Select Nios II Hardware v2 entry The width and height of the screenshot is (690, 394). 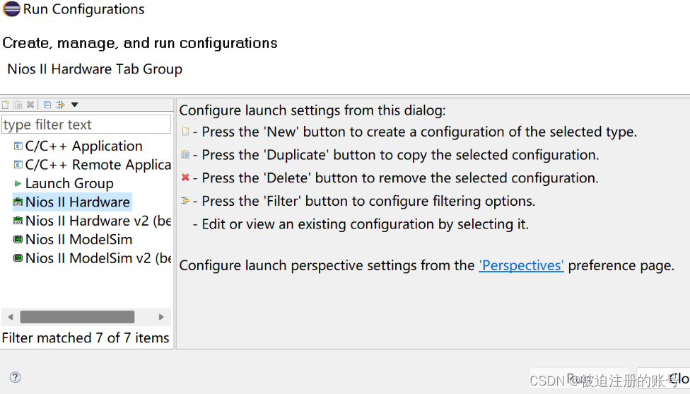(x=92, y=221)
